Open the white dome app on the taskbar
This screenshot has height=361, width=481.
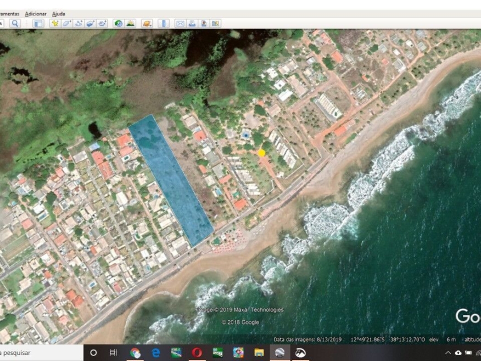pyautogui.click(x=300, y=353)
